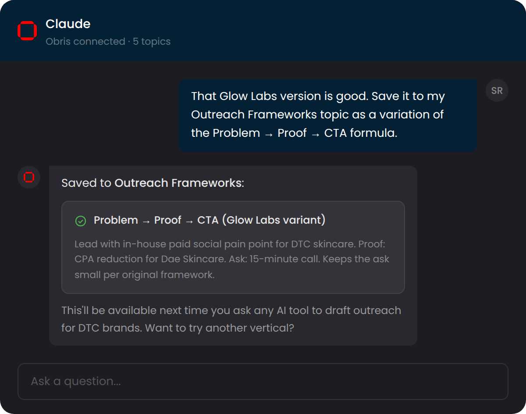Image resolution: width=526 pixels, height=414 pixels.
Task: Click the green checkmark in saved card
Action: (x=81, y=221)
